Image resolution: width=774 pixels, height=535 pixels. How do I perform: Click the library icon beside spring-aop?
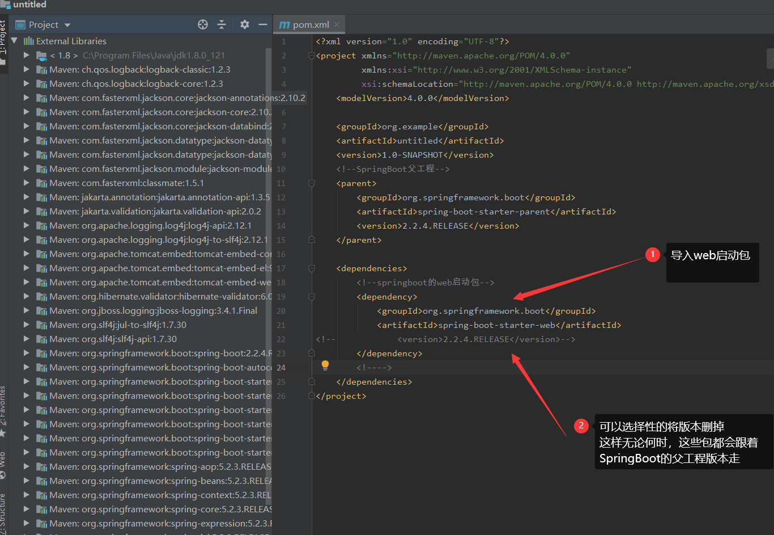(41, 467)
